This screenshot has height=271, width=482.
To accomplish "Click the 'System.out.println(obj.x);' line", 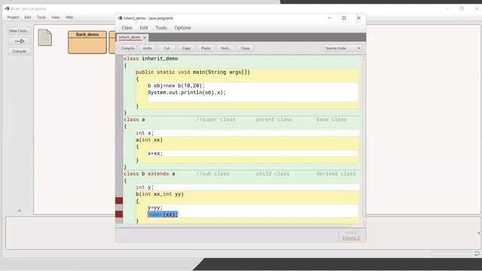I will pos(187,93).
